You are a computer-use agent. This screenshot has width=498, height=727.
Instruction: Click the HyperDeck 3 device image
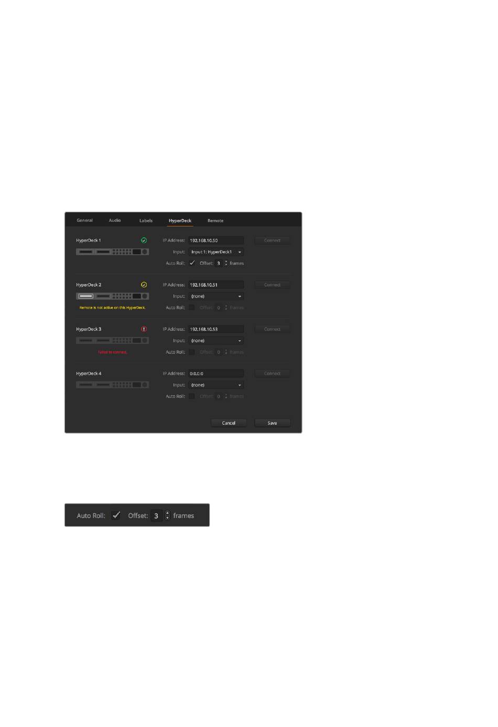(x=112, y=341)
